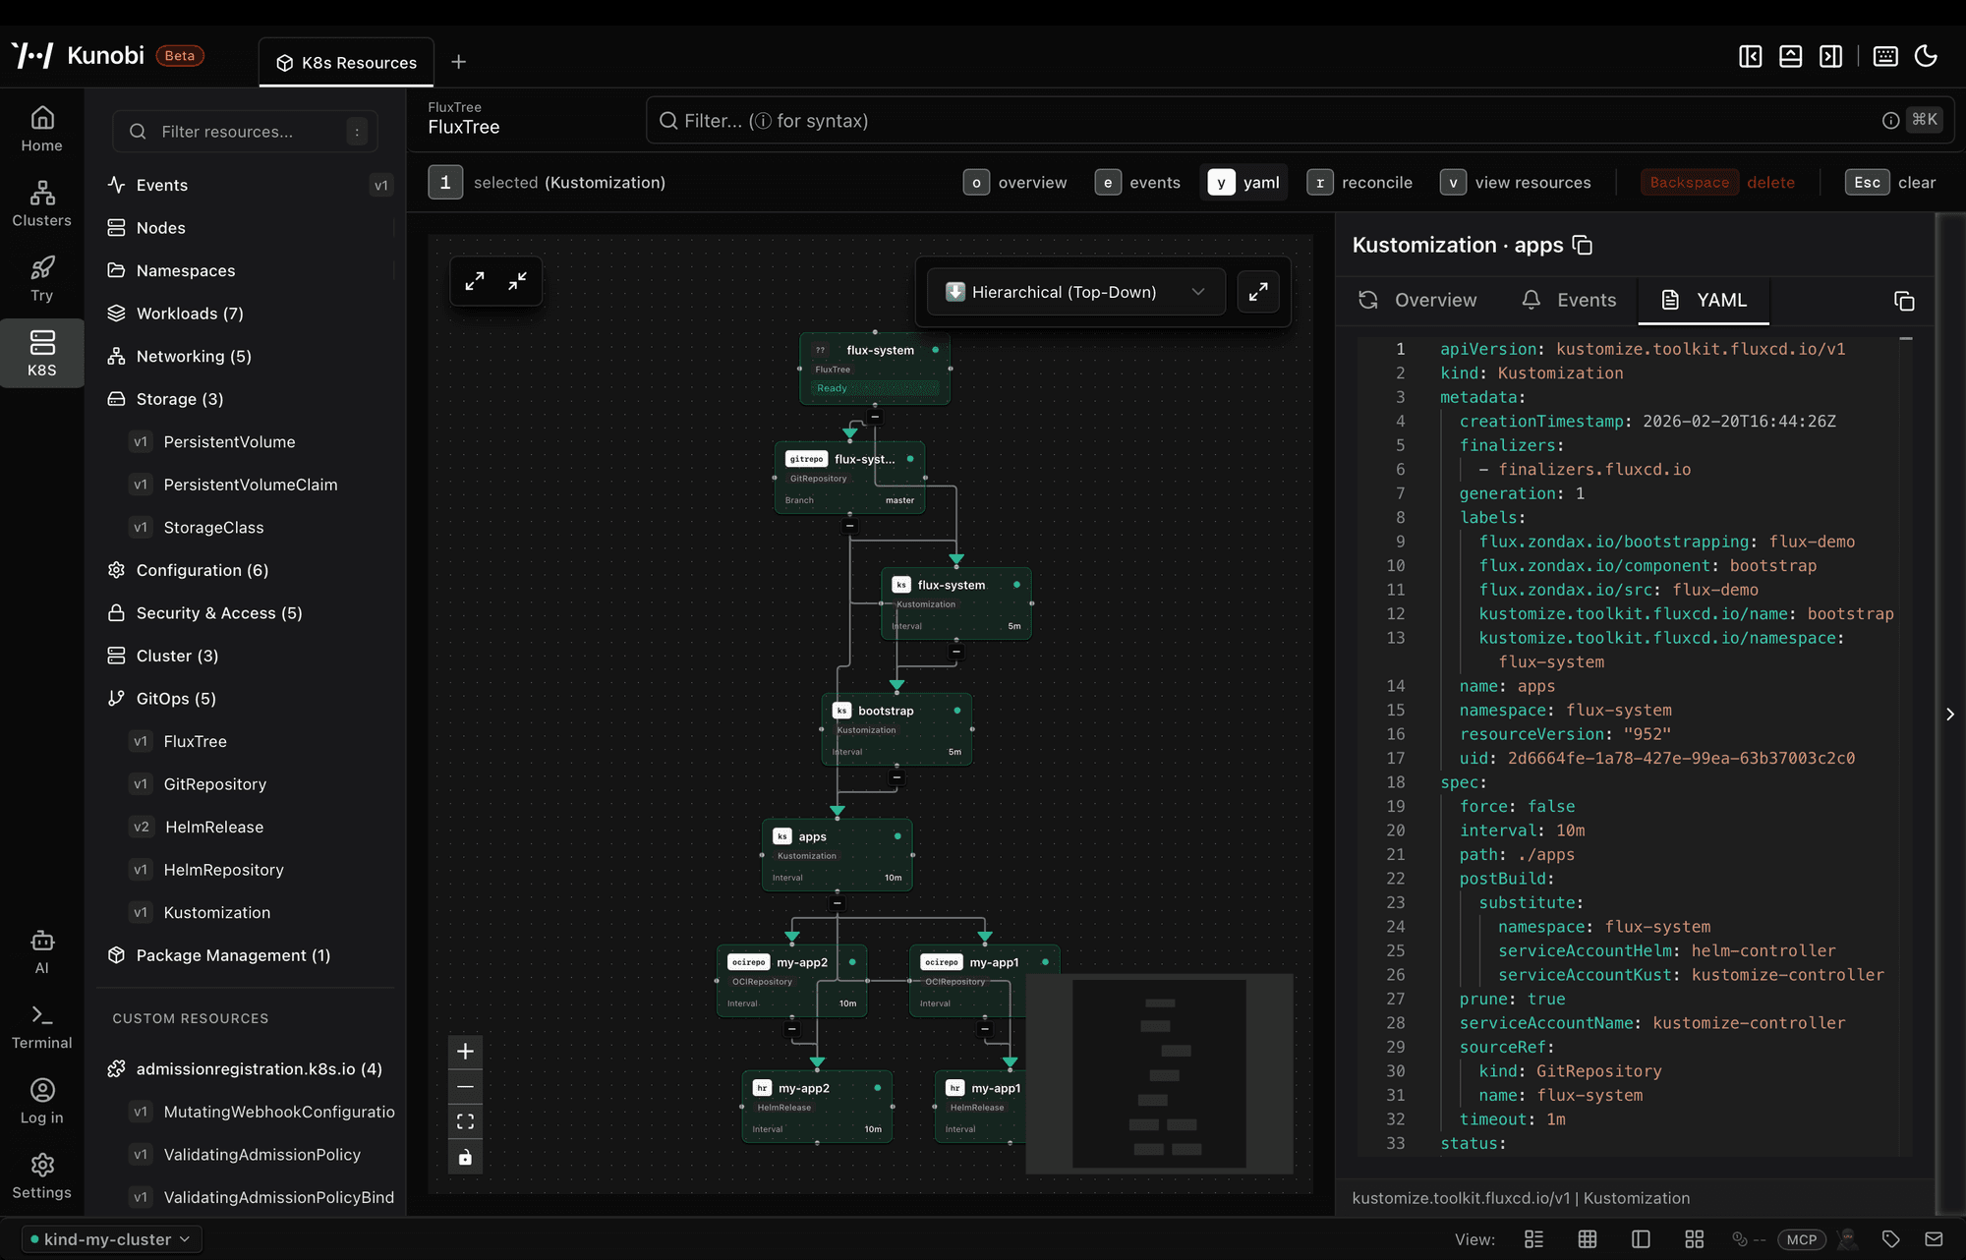Open Hierarchical (Top-Down) layout dropdown
Image resolution: width=1966 pixels, height=1260 pixels.
(x=1075, y=292)
